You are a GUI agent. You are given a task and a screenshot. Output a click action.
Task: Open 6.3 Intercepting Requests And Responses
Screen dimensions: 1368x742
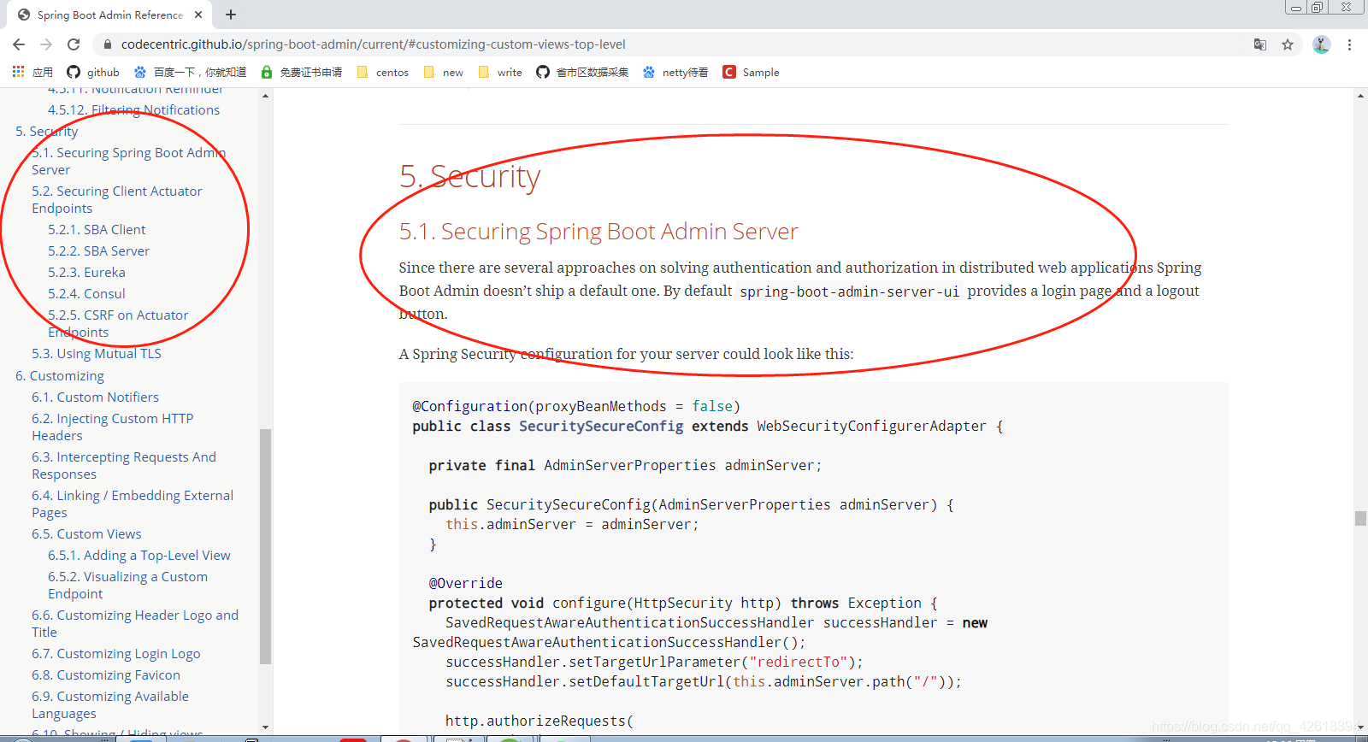[124, 466]
